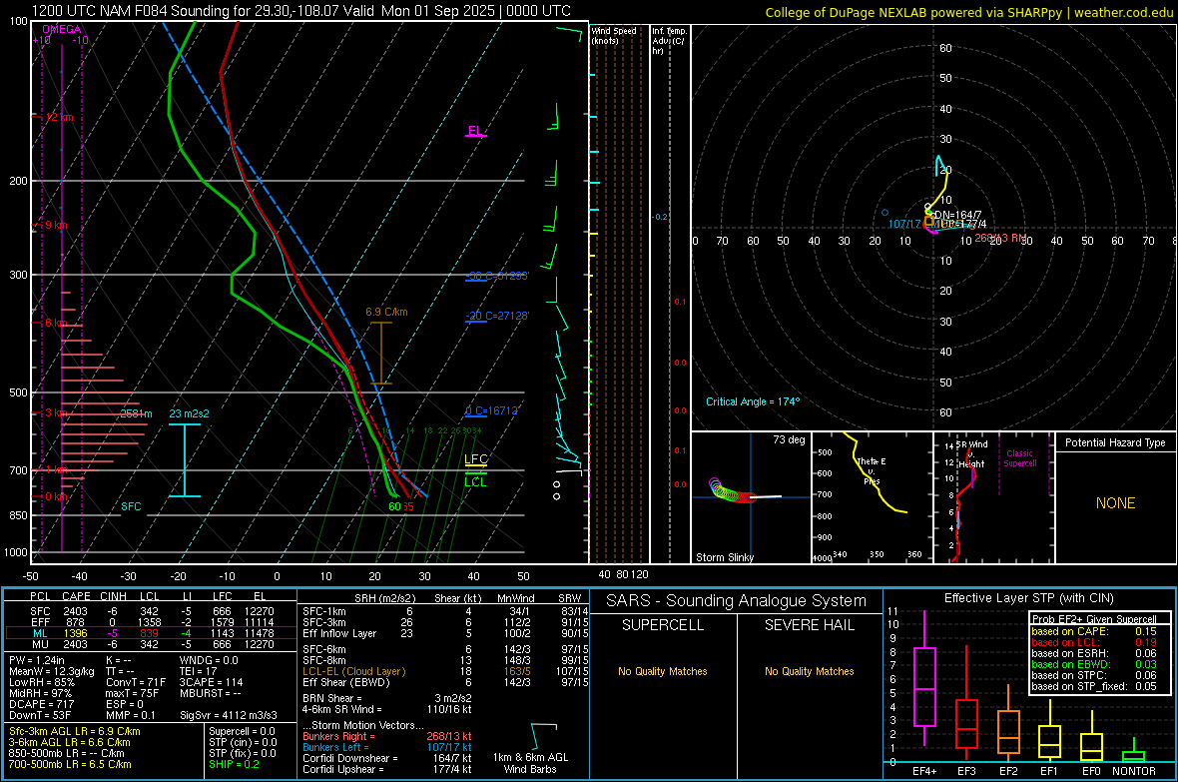Select the 'Corfidi Downshear' row

click(387, 758)
